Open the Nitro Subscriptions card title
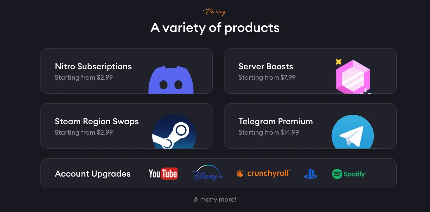The width and height of the screenshot is (430, 212). click(93, 66)
